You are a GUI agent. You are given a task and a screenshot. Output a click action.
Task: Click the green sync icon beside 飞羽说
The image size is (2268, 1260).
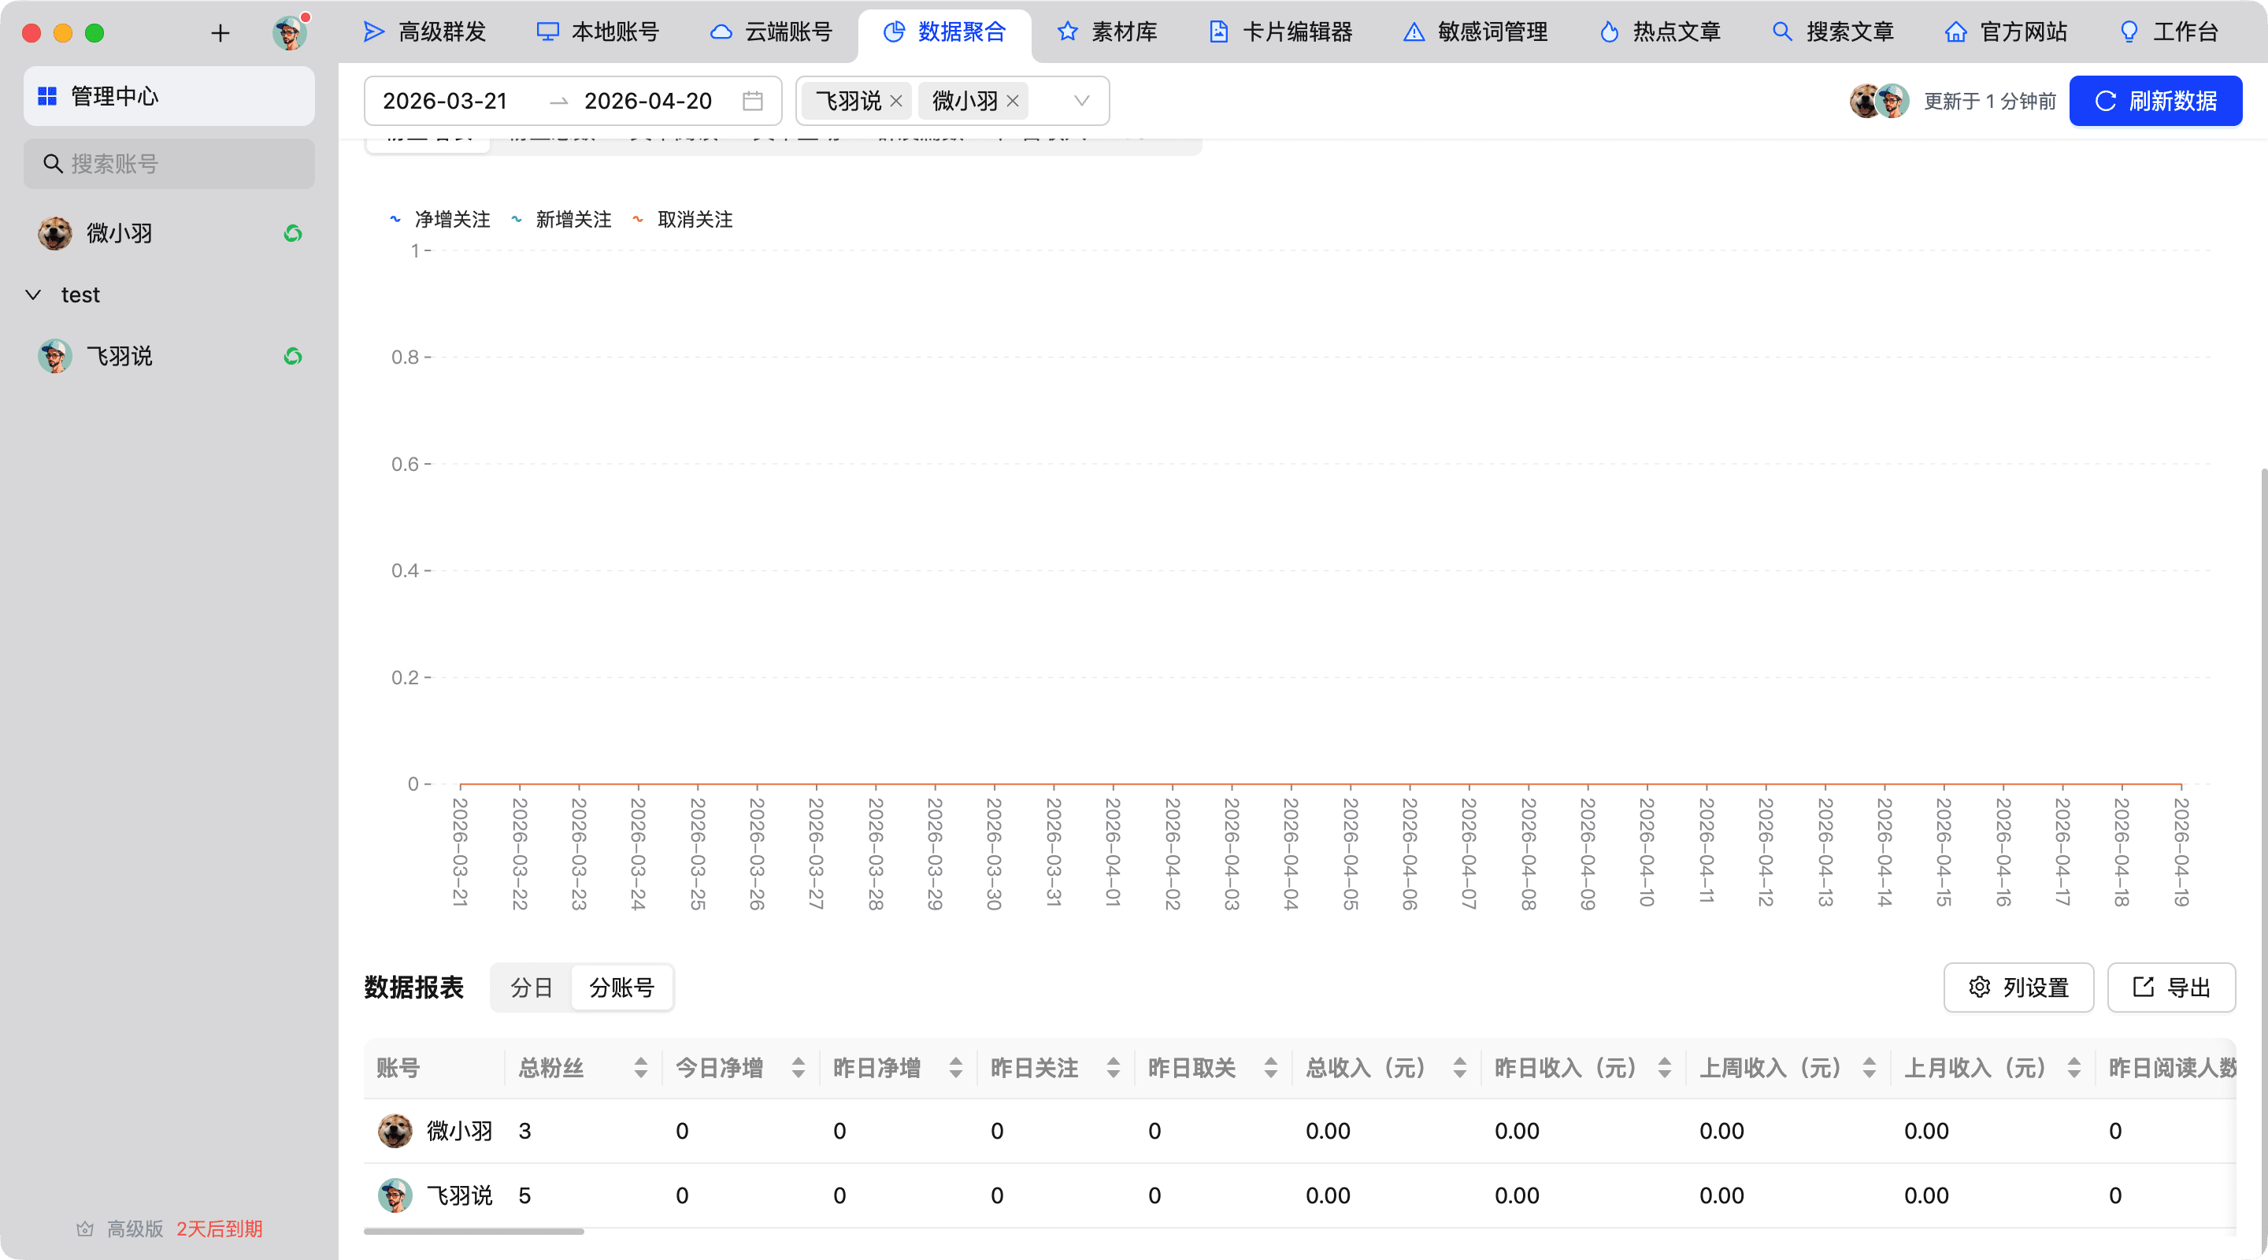pyautogui.click(x=293, y=357)
